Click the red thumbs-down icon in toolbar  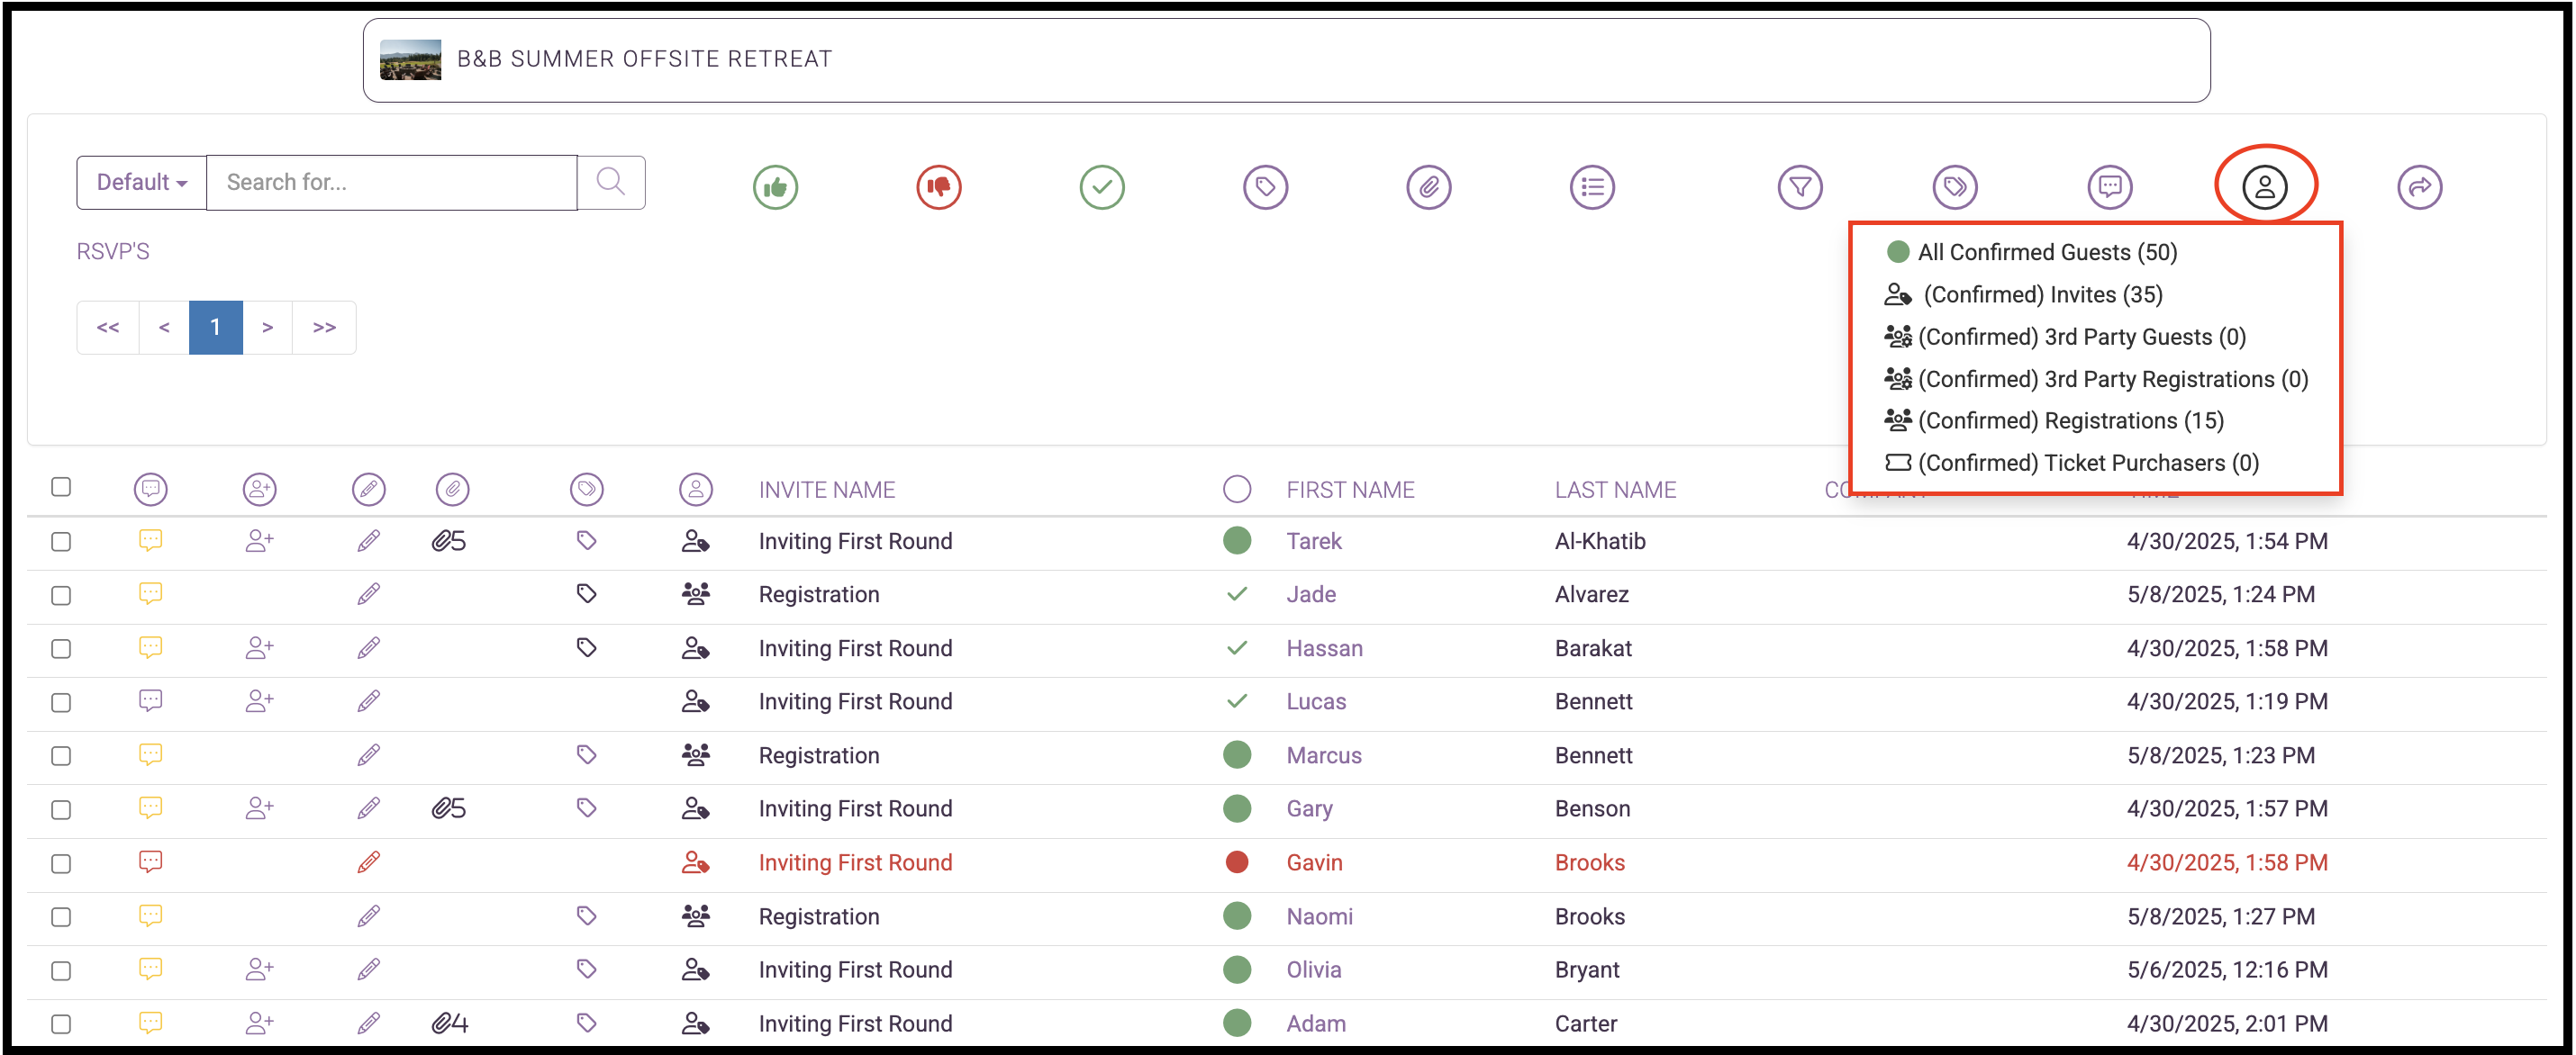938,187
